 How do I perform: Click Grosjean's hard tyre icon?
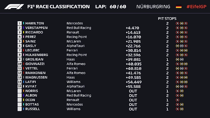[x=182, y=59]
